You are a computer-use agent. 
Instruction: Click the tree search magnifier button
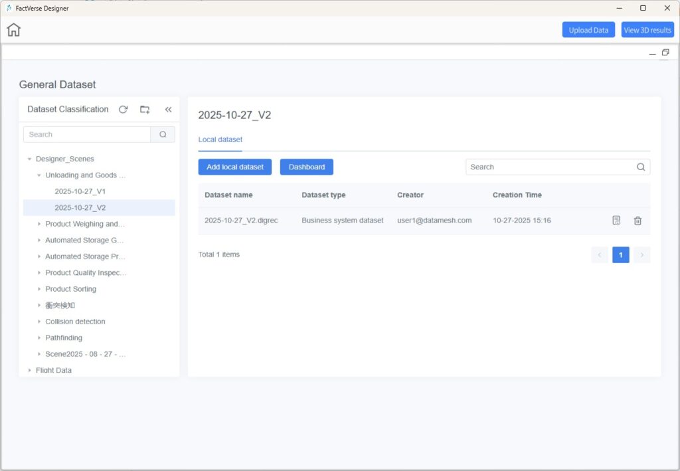(163, 134)
